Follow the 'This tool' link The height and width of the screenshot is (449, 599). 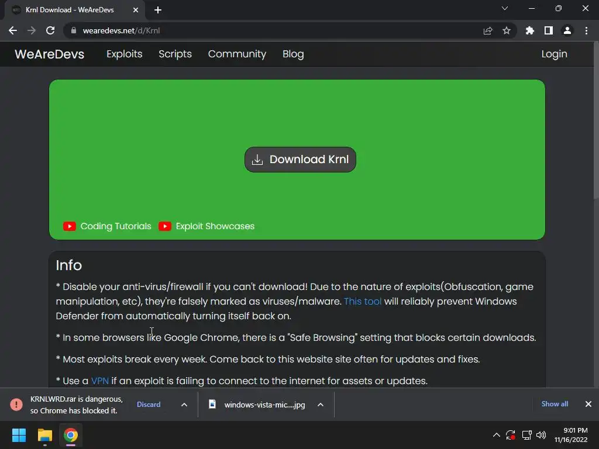(x=363, y=301)
